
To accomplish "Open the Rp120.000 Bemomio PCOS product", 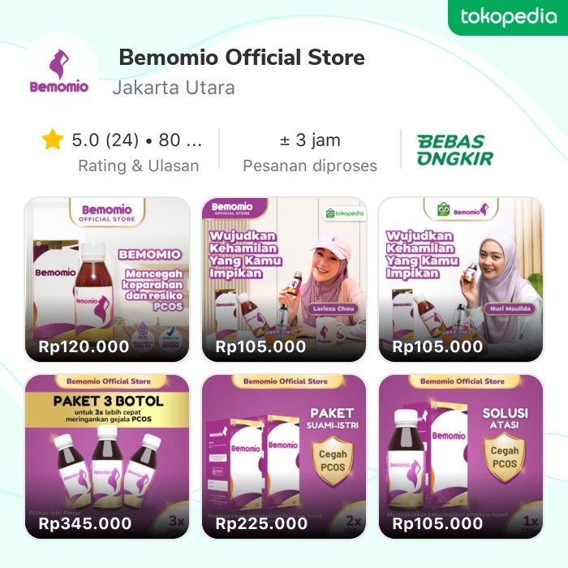I will click(107, 279).
